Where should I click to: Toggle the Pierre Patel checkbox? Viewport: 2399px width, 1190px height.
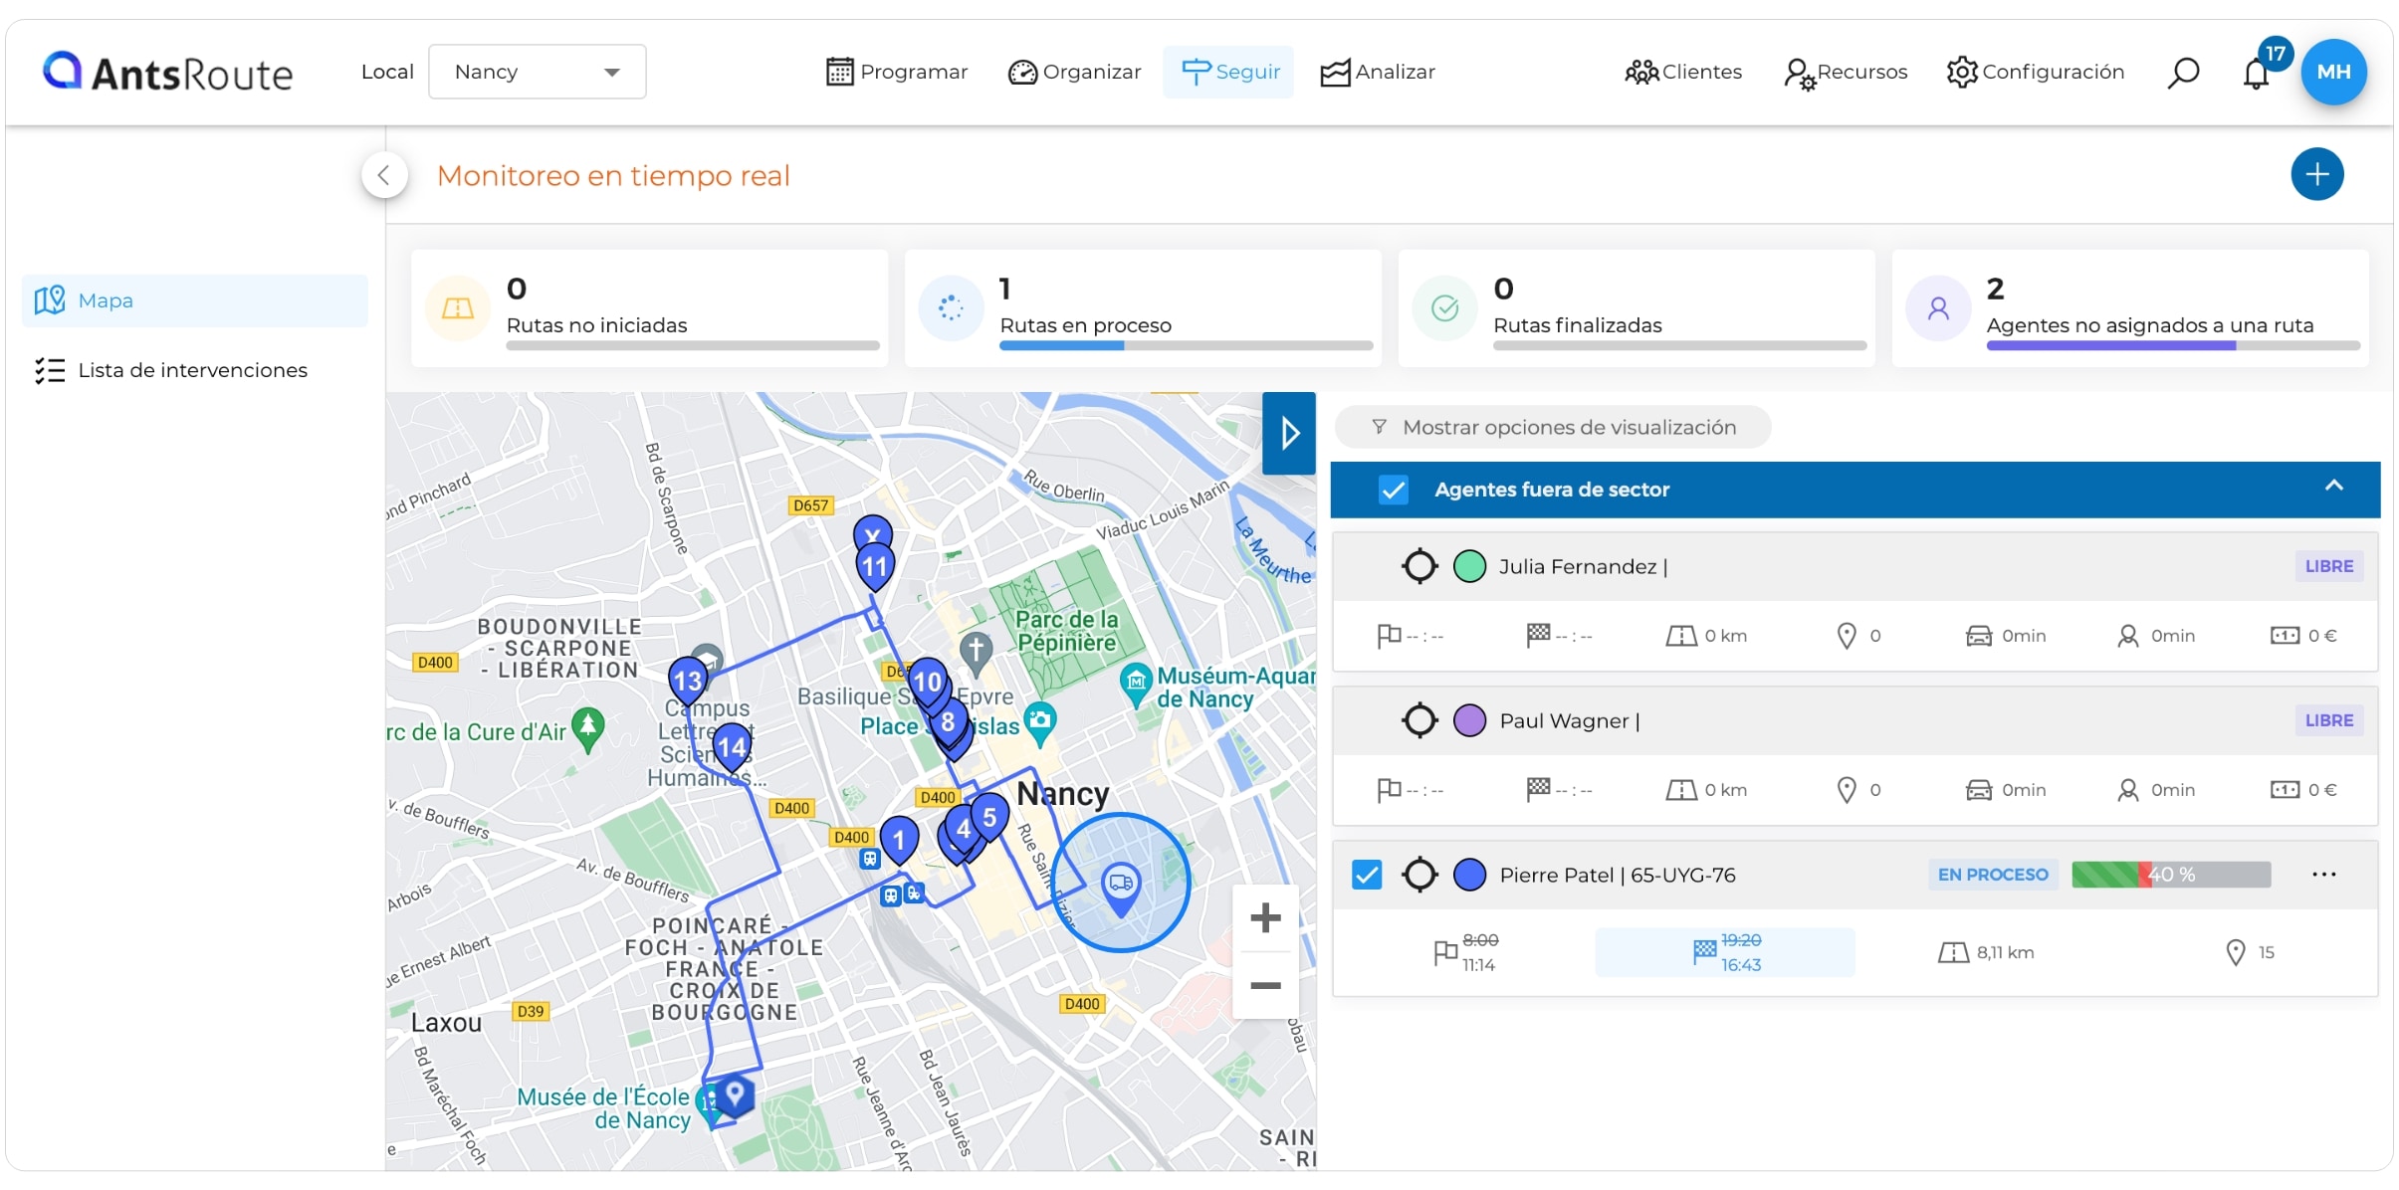(x=1367, y=875)
